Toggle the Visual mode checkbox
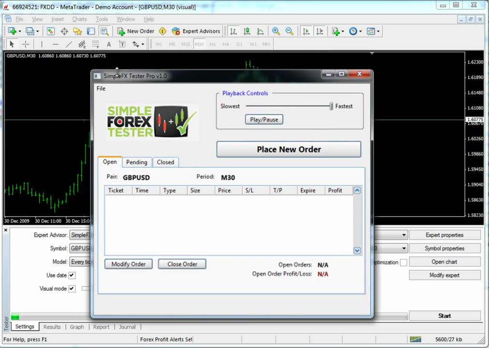Image resolution: width=489 pixels, height=348 pixels. pyautogui.click(x=72, y=289)
